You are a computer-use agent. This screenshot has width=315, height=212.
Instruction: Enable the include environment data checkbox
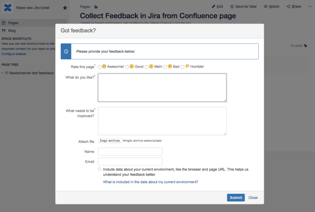tap(100, 169)
